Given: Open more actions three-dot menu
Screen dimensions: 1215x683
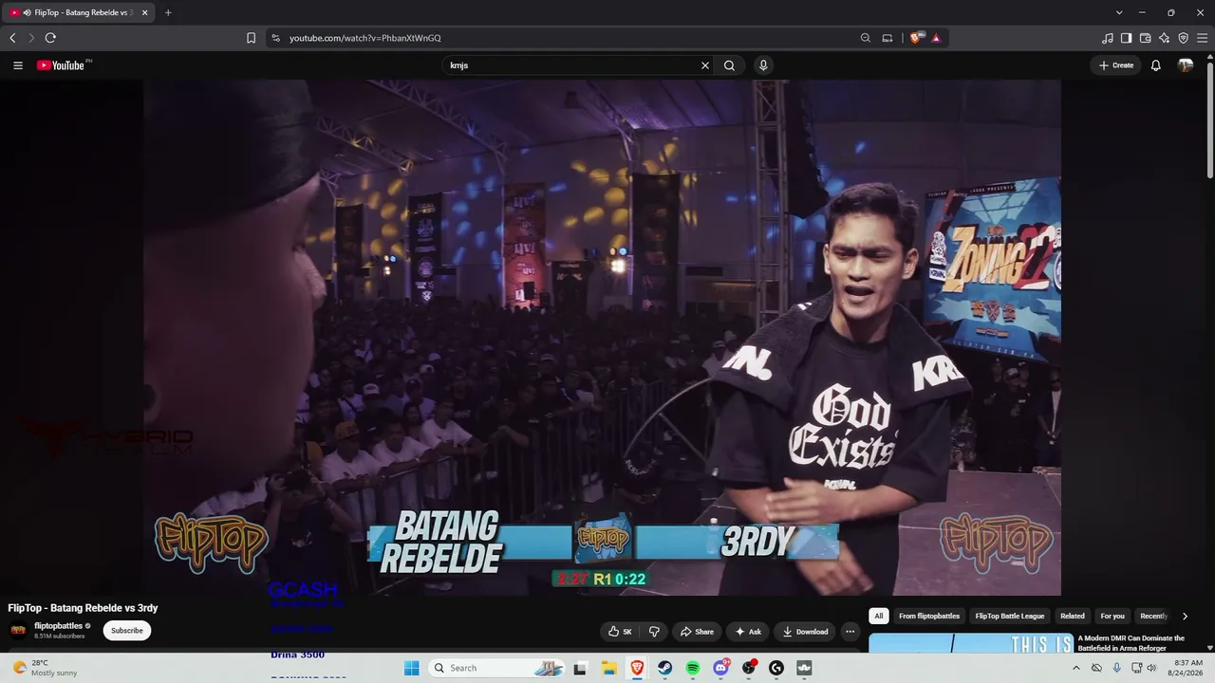Looking at the screenshot, I should tap(850, 632).
